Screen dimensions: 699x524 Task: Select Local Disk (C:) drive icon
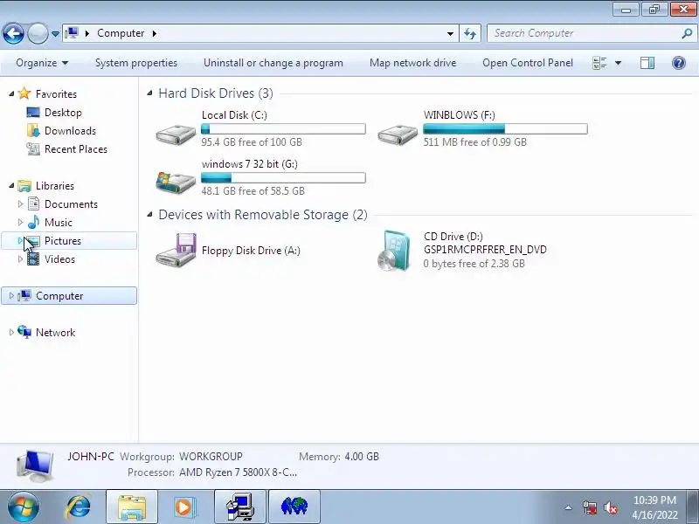click(176, 134)
